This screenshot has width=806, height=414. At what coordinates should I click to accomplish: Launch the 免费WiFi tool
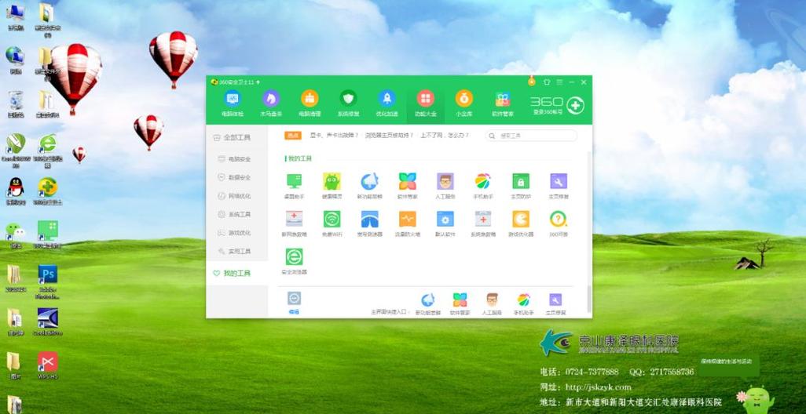[x=332, y=223]
